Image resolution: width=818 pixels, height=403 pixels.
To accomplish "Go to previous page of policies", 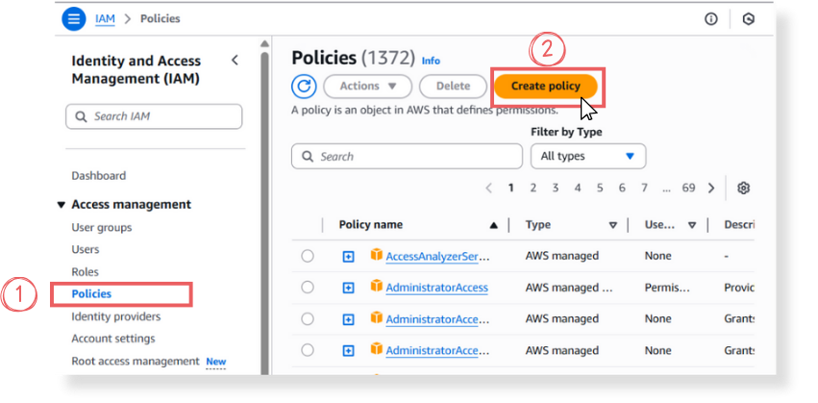I will tap(489, 188).
